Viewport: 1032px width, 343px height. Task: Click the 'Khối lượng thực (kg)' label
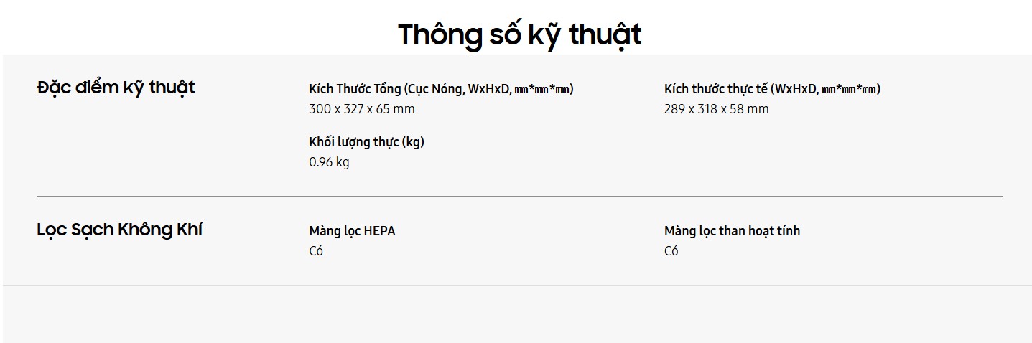(366, 142)
